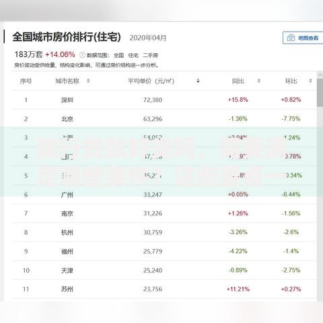This screenshot has width=323, height=323.
Task: Click the -1.36% year-over-year value
Action: (x=238, y=118)
